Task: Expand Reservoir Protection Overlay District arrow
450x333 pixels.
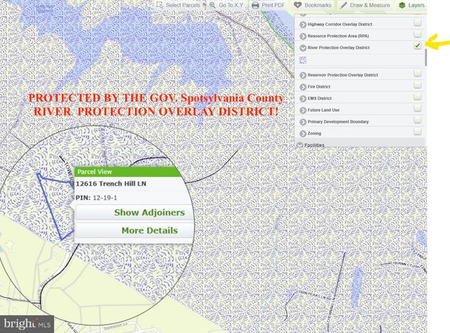Action: point(303,75)
